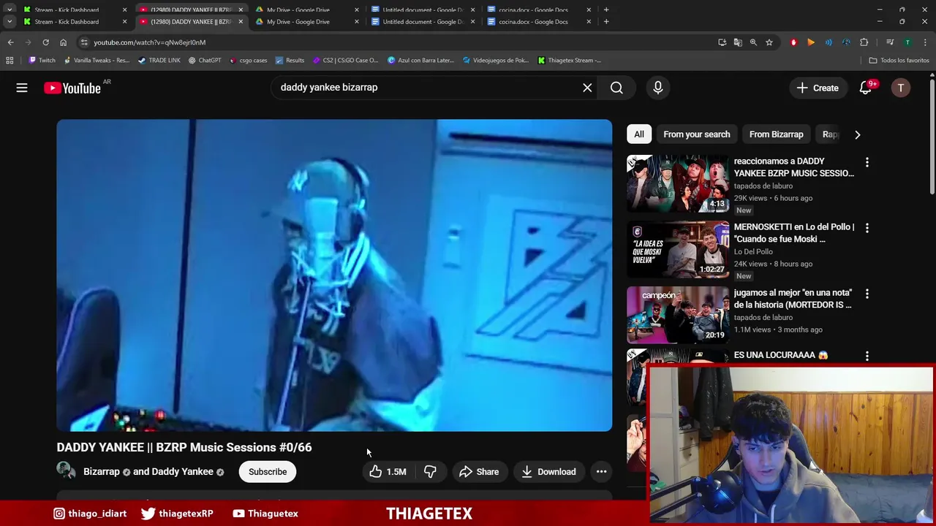Viewport: 936px width, 526px height.
Task: Open the Thiagetex Stream bookmark
Action: point(570,61)
